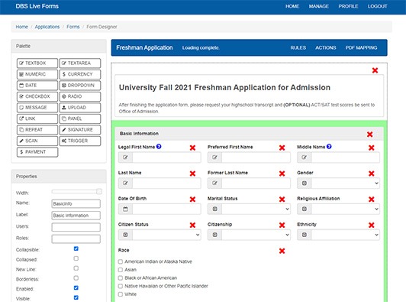The height and width of the screenshot is (302, 406).
Task: Open the Forms breadcrumb link
Action: pyautogui.click(x=73, y=27)
